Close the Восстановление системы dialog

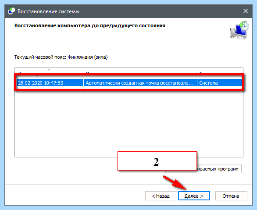245,11
